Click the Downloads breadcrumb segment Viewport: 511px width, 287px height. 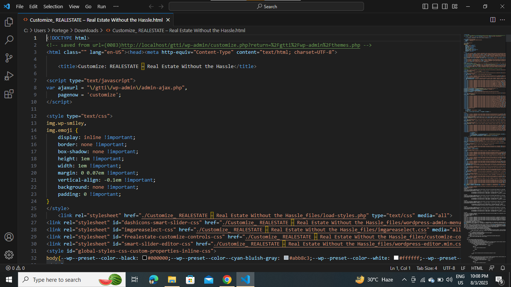click(86, 30)
